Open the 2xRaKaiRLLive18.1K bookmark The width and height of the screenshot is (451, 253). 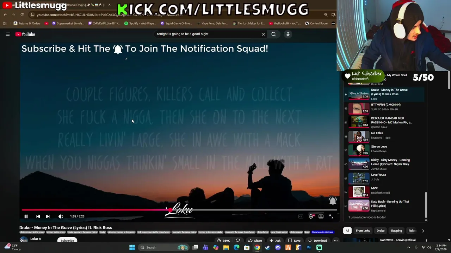104,24
